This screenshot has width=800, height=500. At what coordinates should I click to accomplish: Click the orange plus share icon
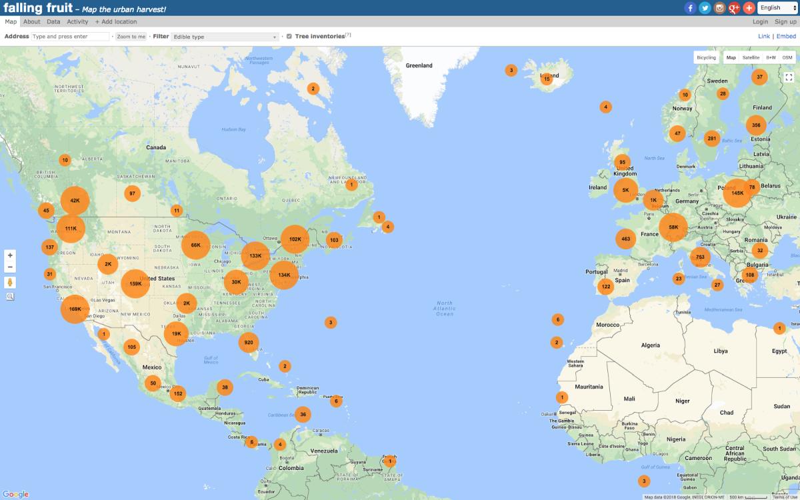(x=749, y=8)
